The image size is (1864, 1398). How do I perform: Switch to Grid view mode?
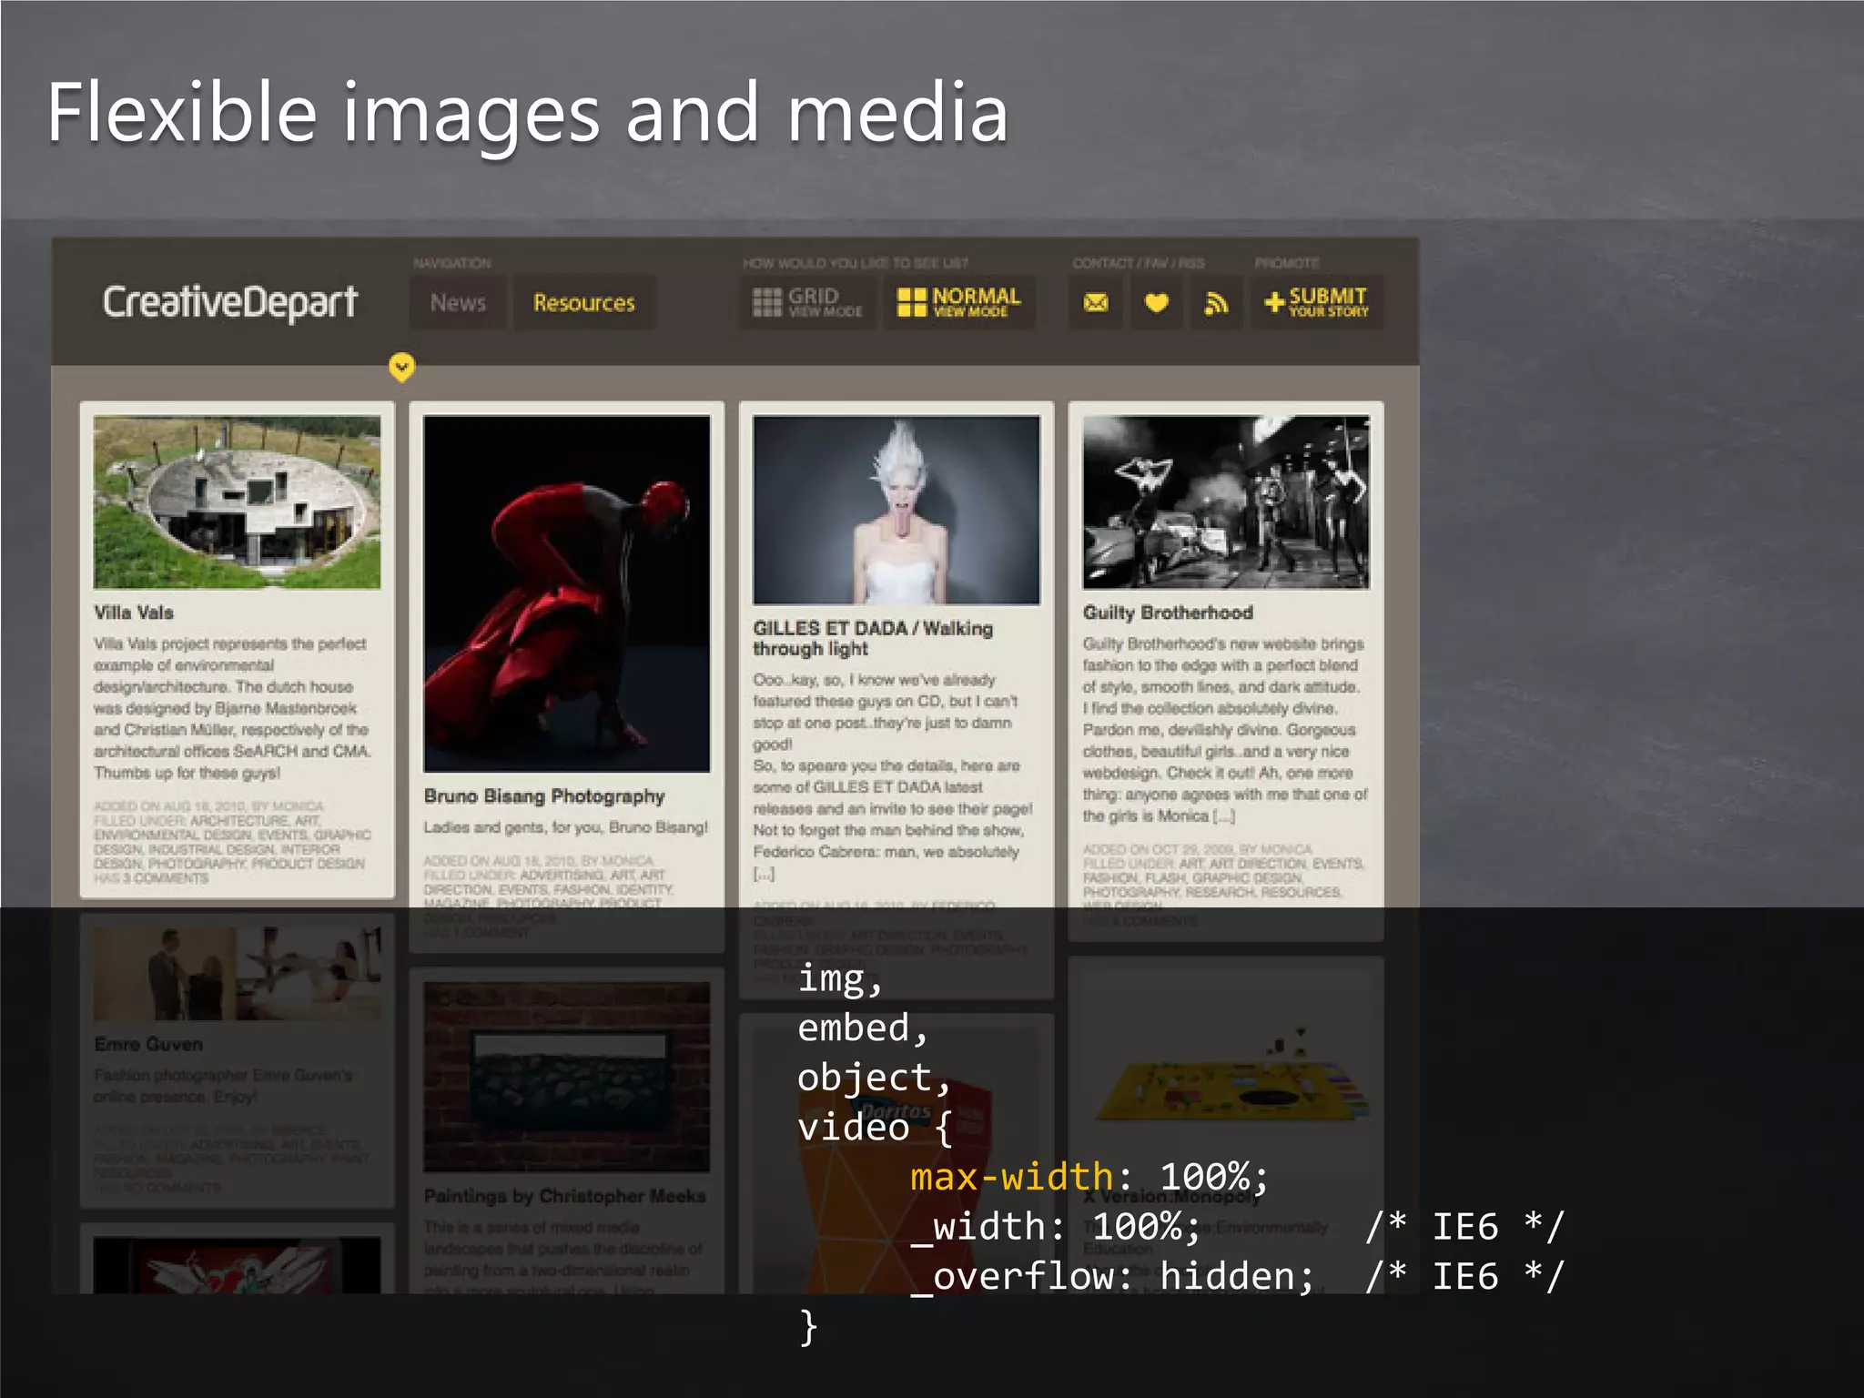pos(808,302)
